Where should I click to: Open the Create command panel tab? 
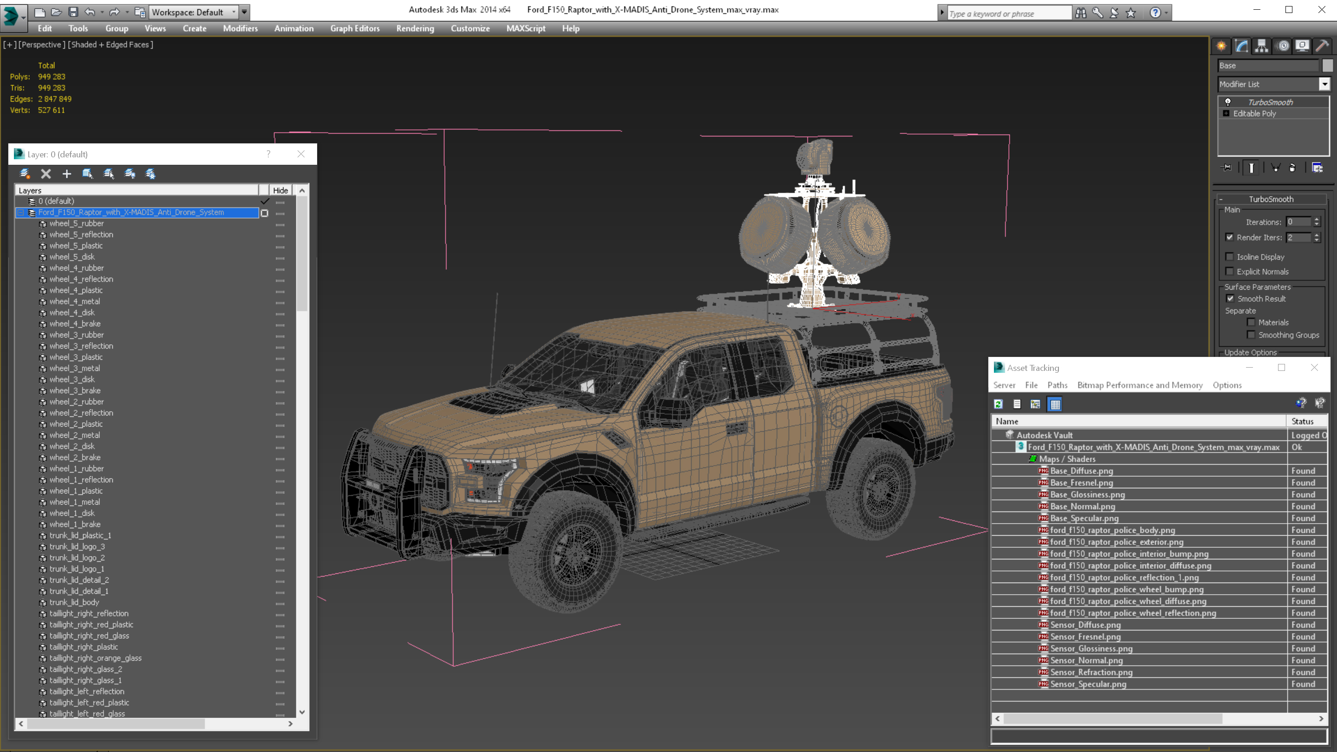(1221, 46)
